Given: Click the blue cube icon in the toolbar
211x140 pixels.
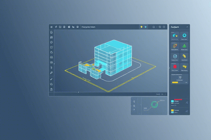Looking at the screenshot, I should (x=146, y=27).
